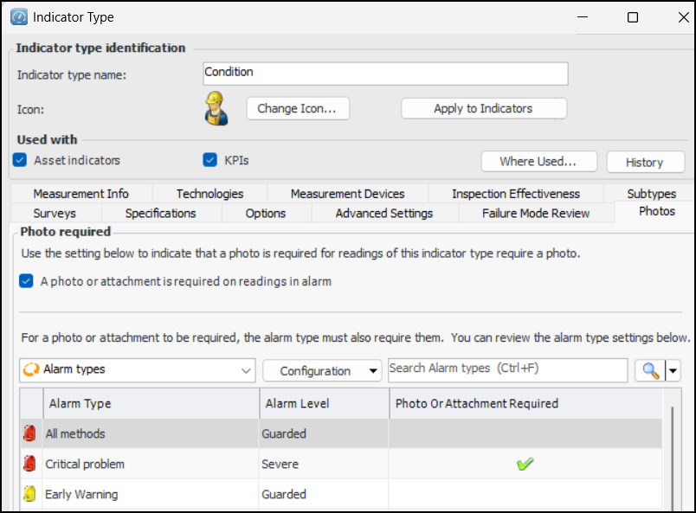696x513 pixels.
Task: Uncheck the Asset indicators checkbox
Action: click(x=21, y=160)
